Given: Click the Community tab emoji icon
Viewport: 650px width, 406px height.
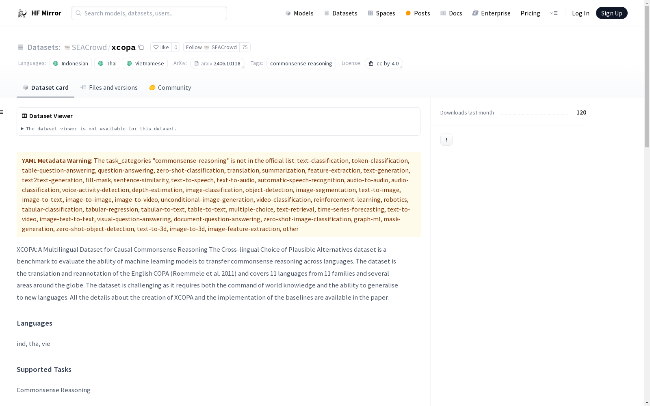Looking at the screenshot, I should pos(152,87).
